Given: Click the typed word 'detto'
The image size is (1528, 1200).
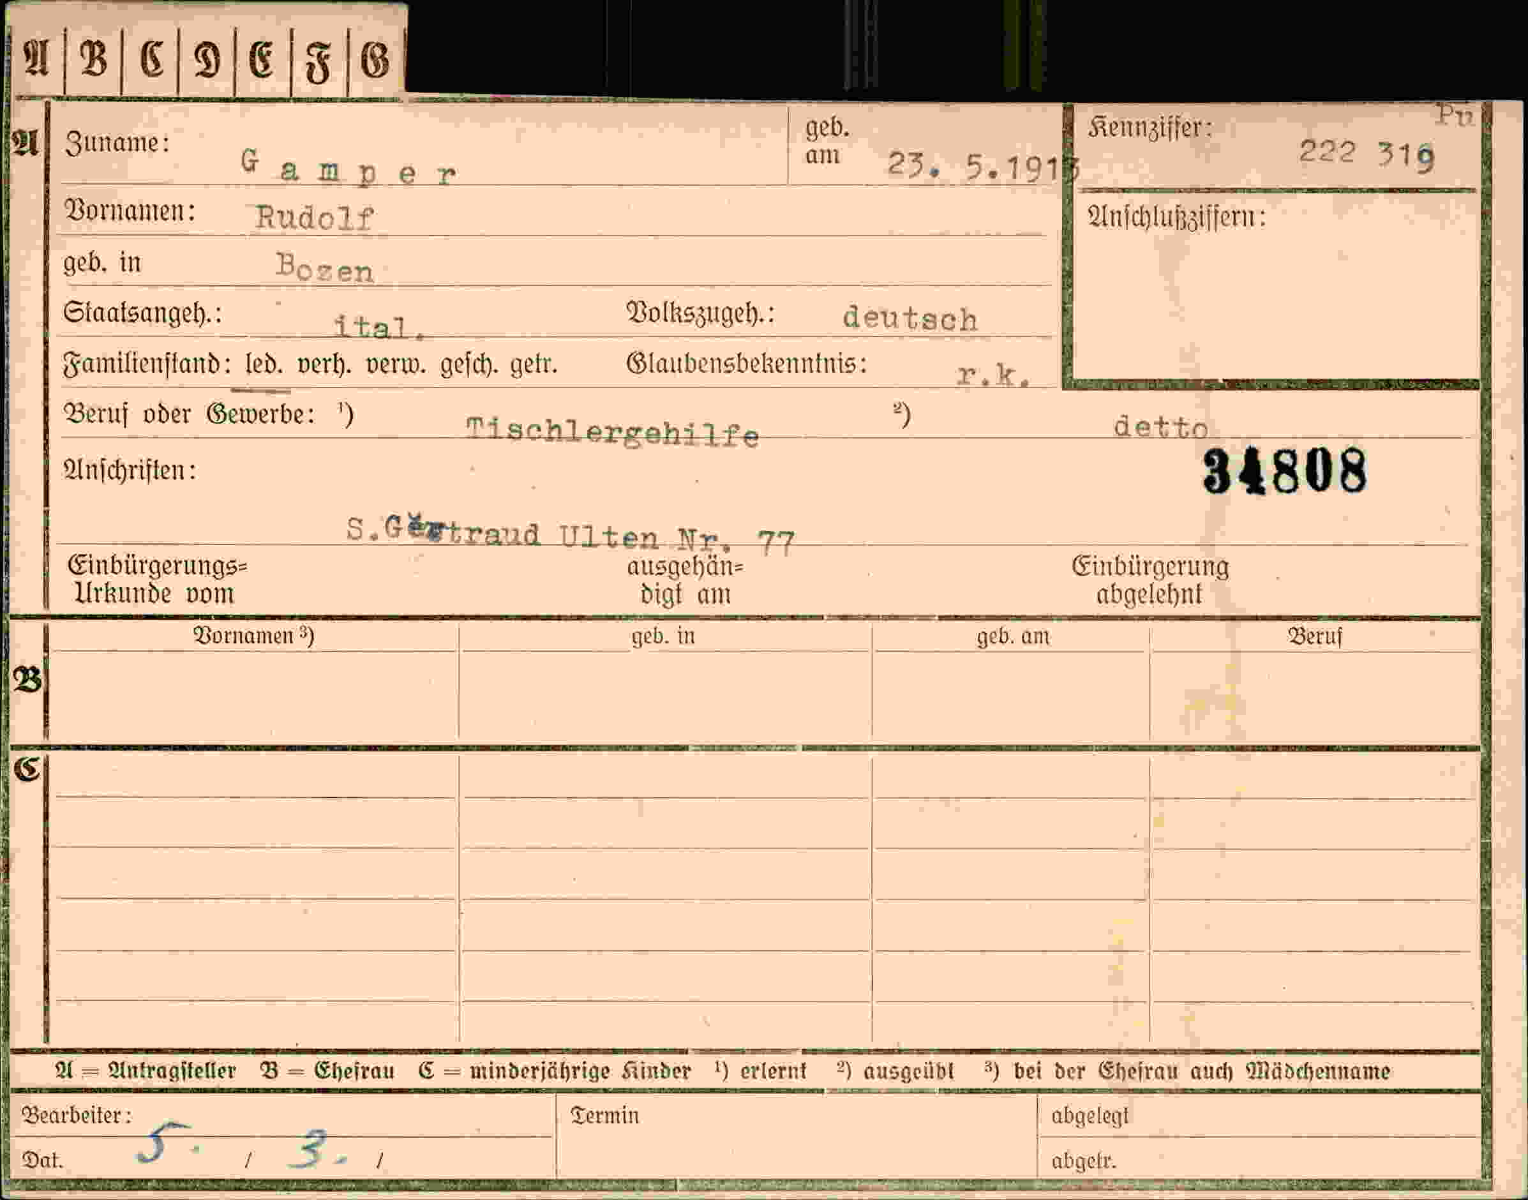Looking at the screenshot, I should tap(1160, 427).
